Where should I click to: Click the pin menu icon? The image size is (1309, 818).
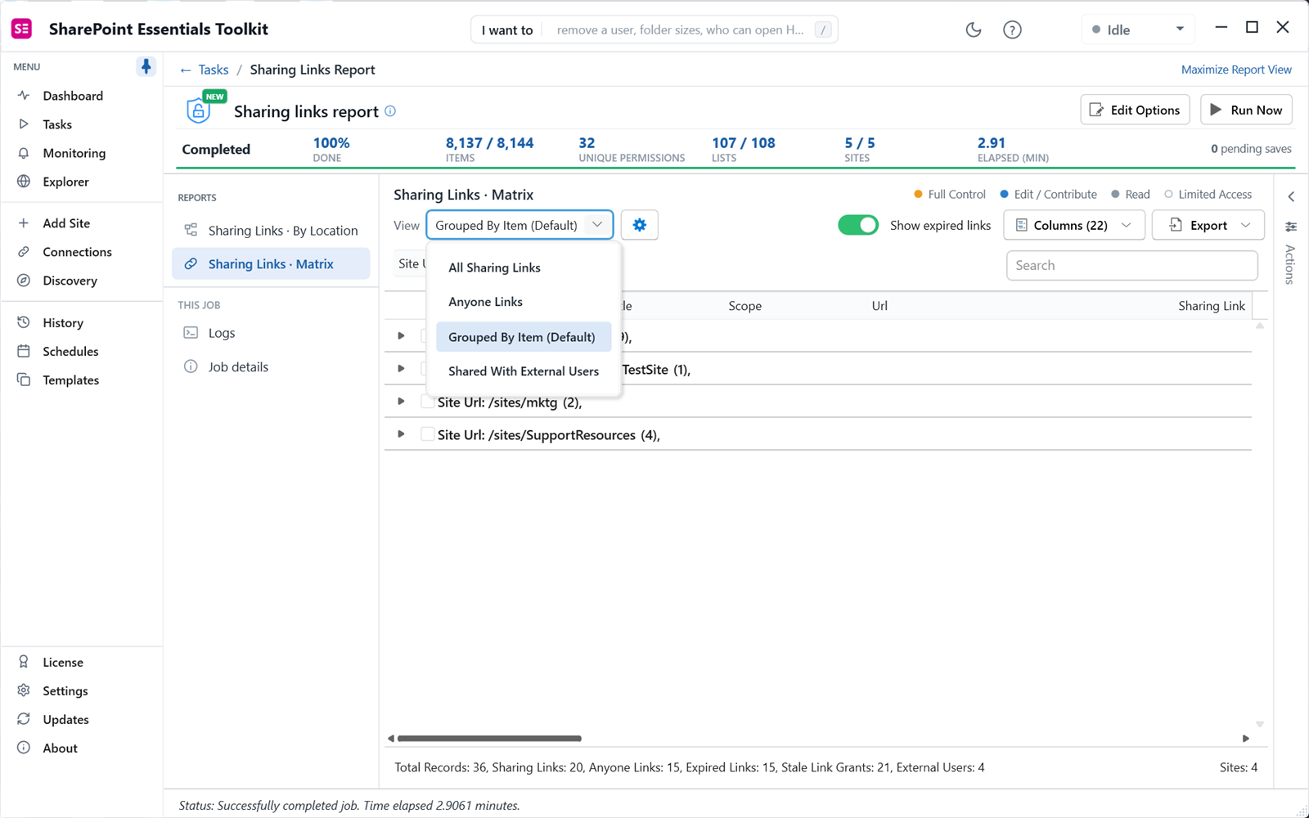(x=146, y=66)
